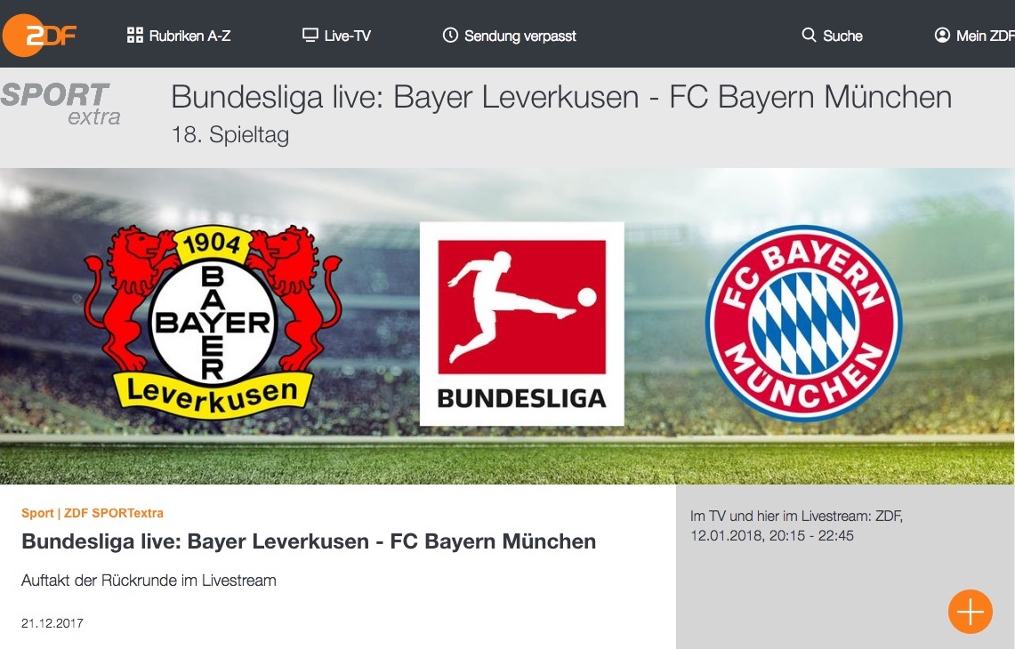Click the large page title heading
Viewport: 1015px width, 649px height.
tap(561, 97)
